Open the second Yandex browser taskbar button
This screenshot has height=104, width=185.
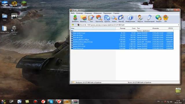pyautogui.click(x=59, y=102)
